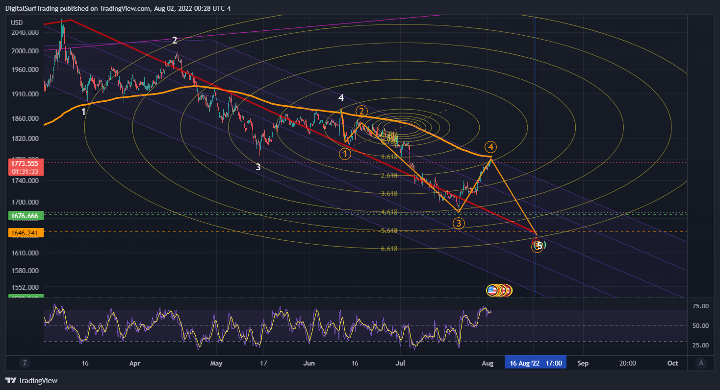Image resolution: width=720 pixels, height=390 pixels.
Task: Click the RSI 75.00 scale label
Action: point(700,306)
